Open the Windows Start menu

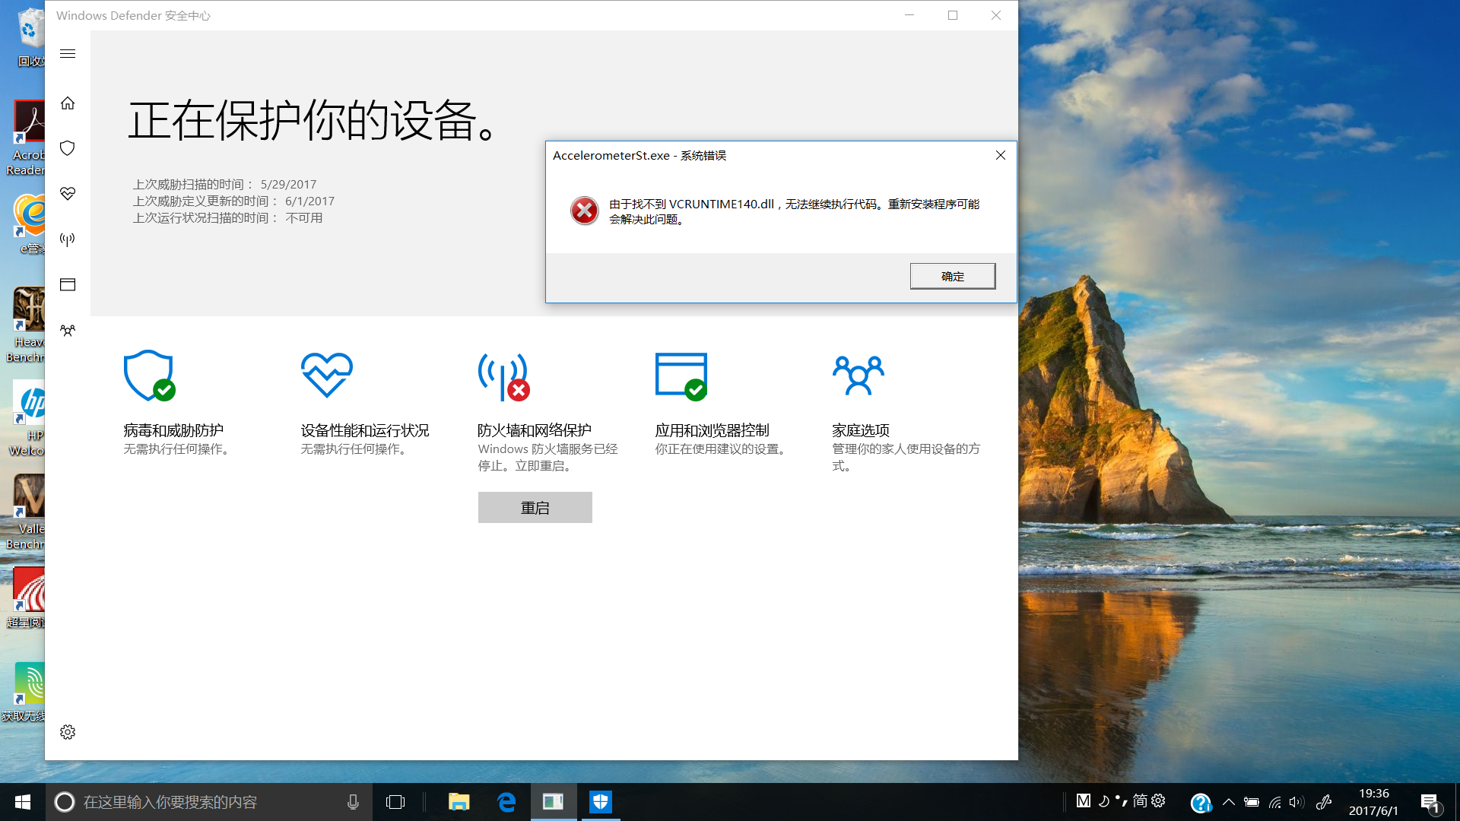click(x=23, y=802)
